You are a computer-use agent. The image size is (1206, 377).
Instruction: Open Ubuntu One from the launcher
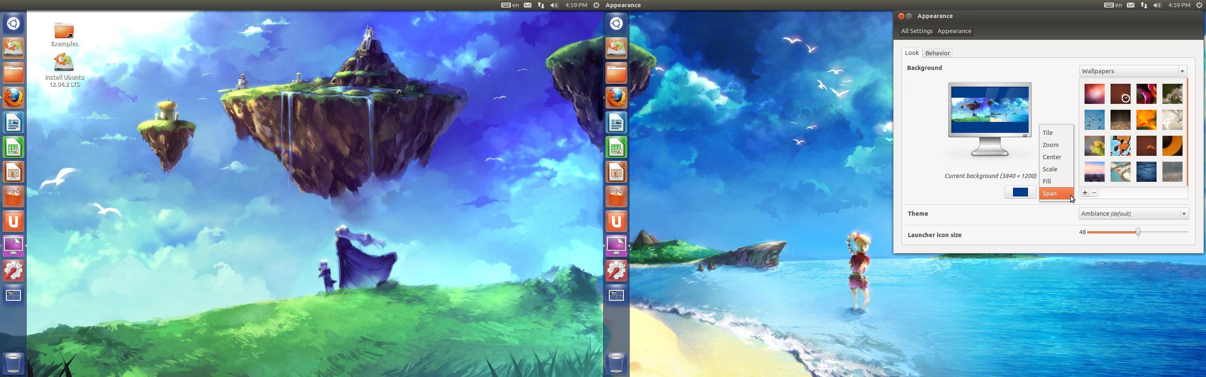pos(13,221)
